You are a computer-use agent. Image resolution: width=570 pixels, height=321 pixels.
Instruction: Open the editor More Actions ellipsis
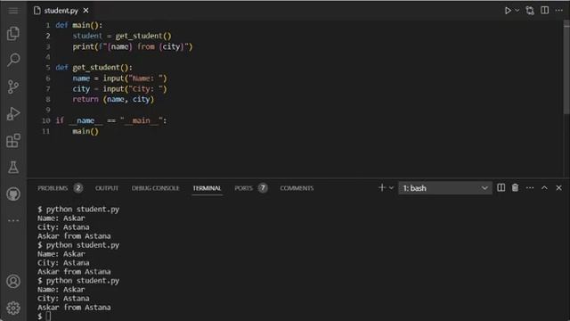[x=559, y=10]
